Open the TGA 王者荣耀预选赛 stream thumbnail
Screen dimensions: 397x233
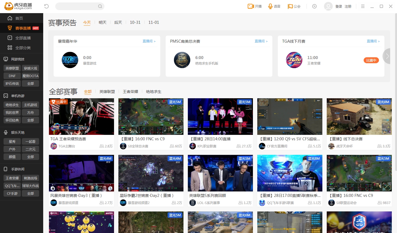[81, 116]
